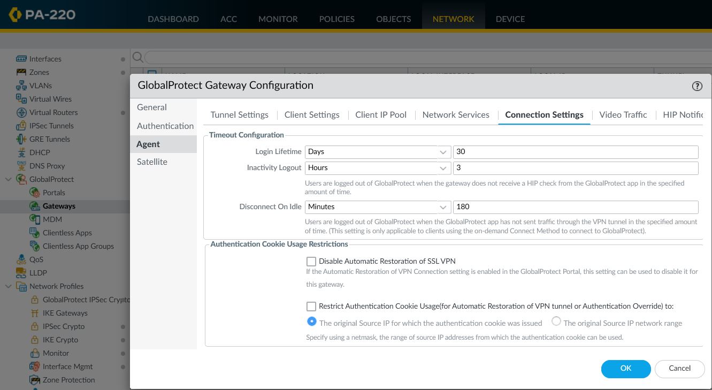The height and width of the screenshot is (390, 712).
Task: Enable Disable Automatic Restoration of SSL VPN
Action: (311, 262)
